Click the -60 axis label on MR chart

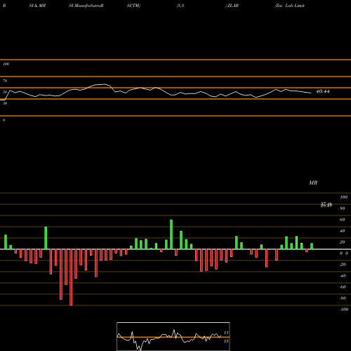[x=343, y=287]
